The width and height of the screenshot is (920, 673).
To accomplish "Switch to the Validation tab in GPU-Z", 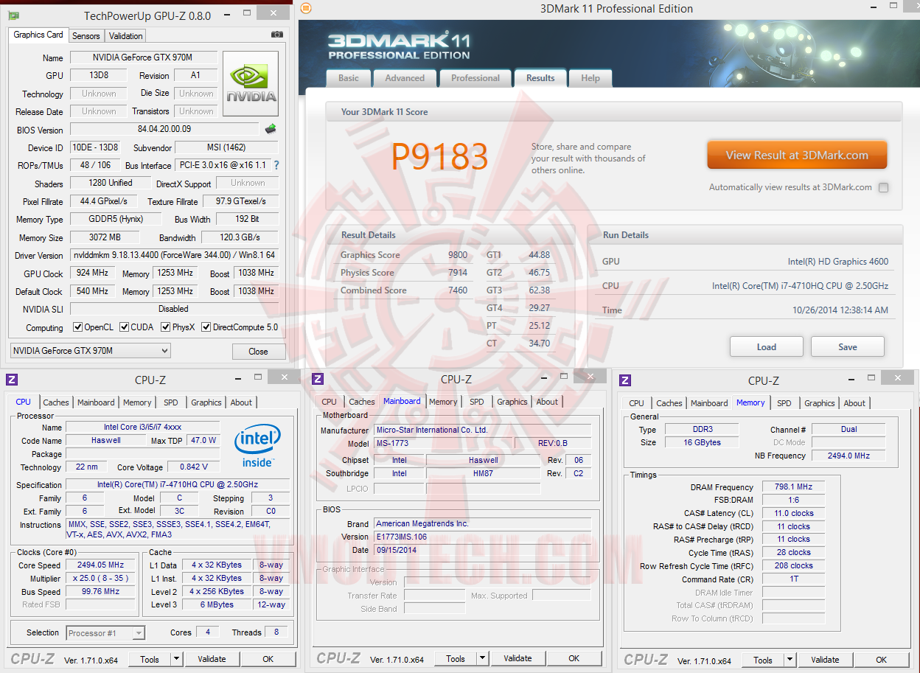I will (x=126, y=35).
